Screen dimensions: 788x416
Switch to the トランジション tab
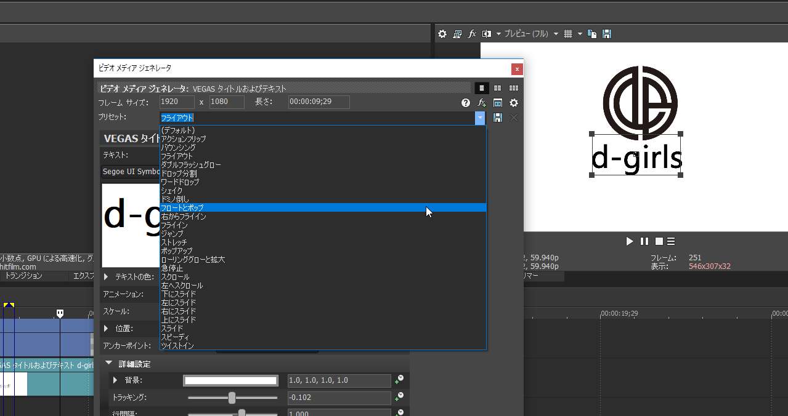(23, 276)
